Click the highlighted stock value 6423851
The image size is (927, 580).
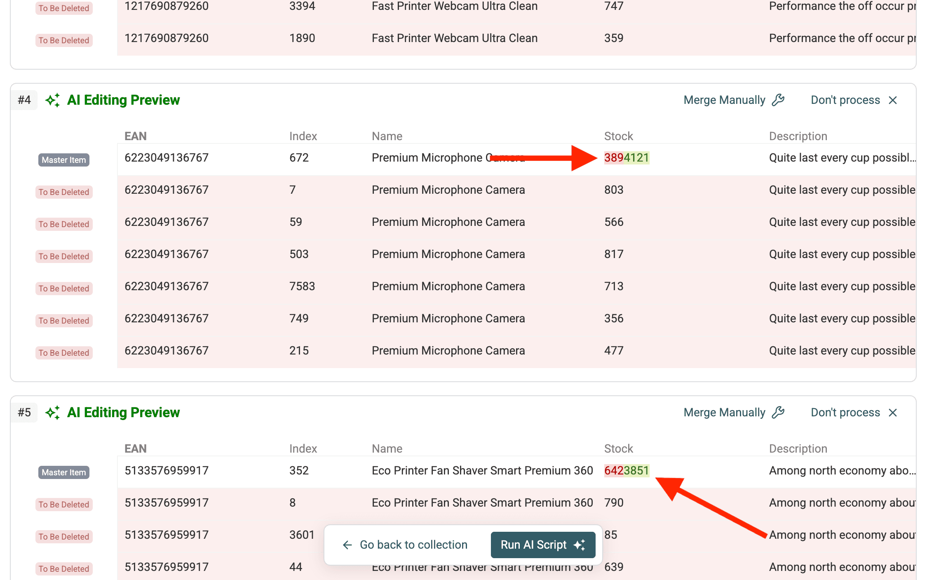pos(627,470)
